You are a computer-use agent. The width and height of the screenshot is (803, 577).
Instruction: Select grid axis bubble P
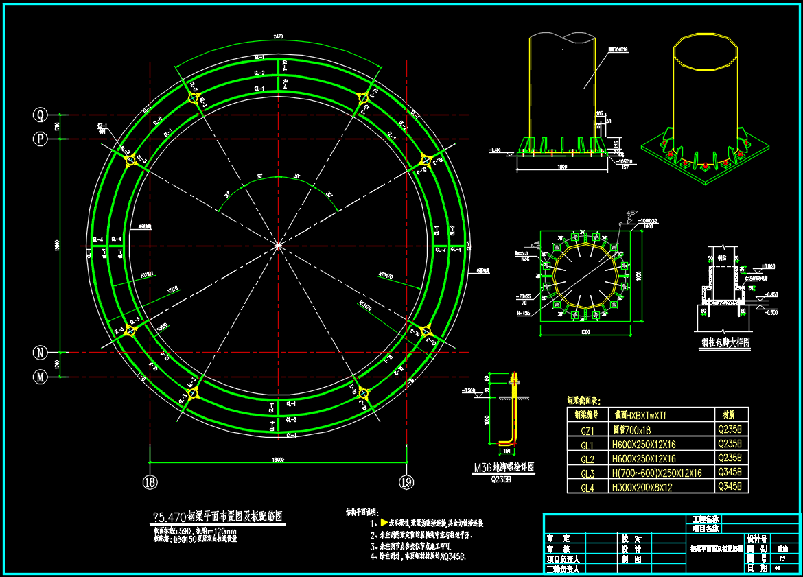coord(40,139)
